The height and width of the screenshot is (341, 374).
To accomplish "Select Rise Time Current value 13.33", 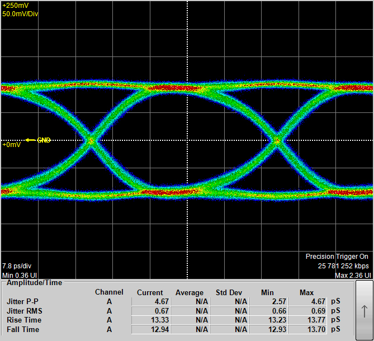I will (151, 320).
